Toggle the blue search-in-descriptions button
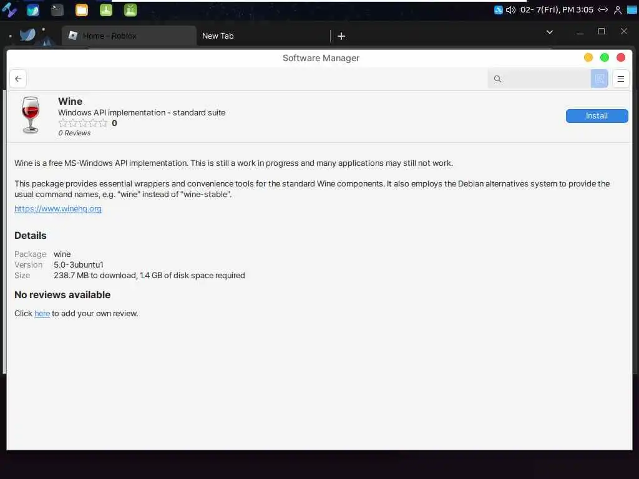The width and height of the screenshot is (639, 479). tap(599, 79)
